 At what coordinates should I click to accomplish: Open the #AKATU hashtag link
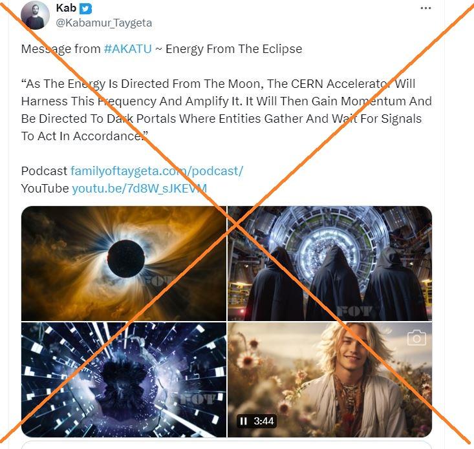(x=127, y=49)
